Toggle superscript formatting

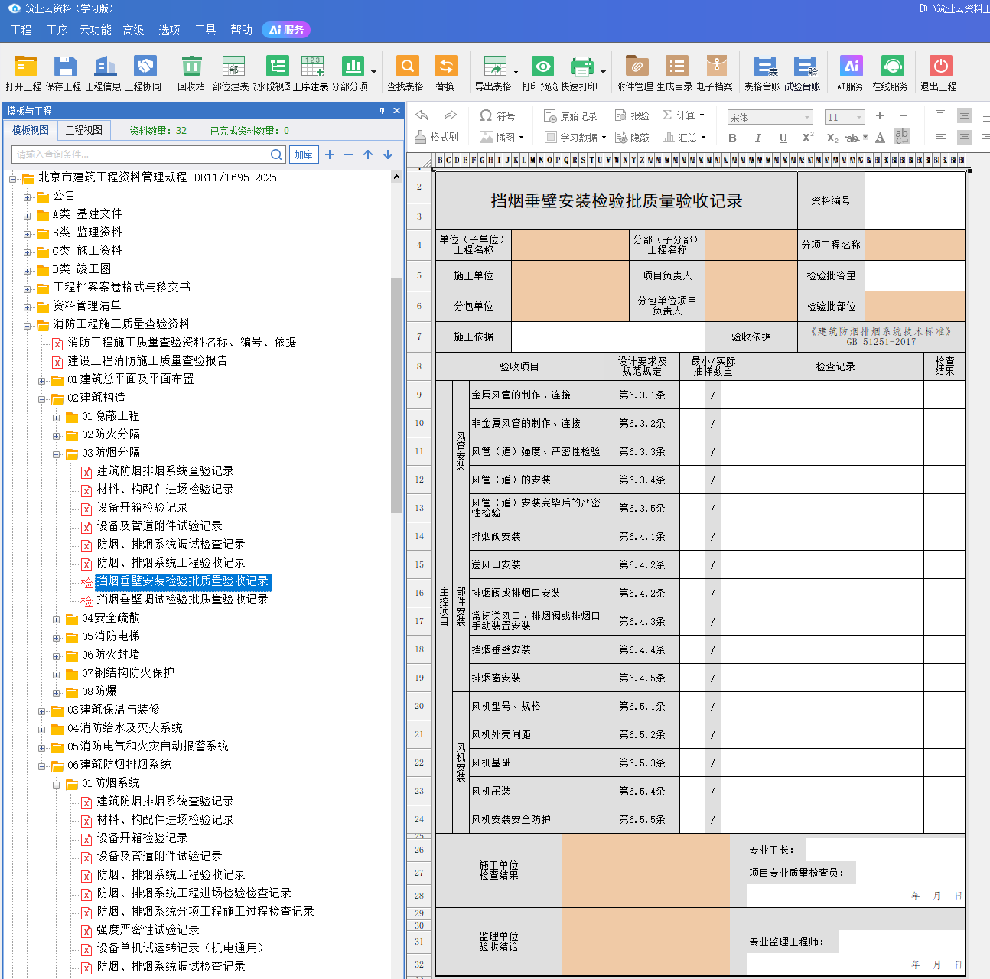tap(807, 138)
